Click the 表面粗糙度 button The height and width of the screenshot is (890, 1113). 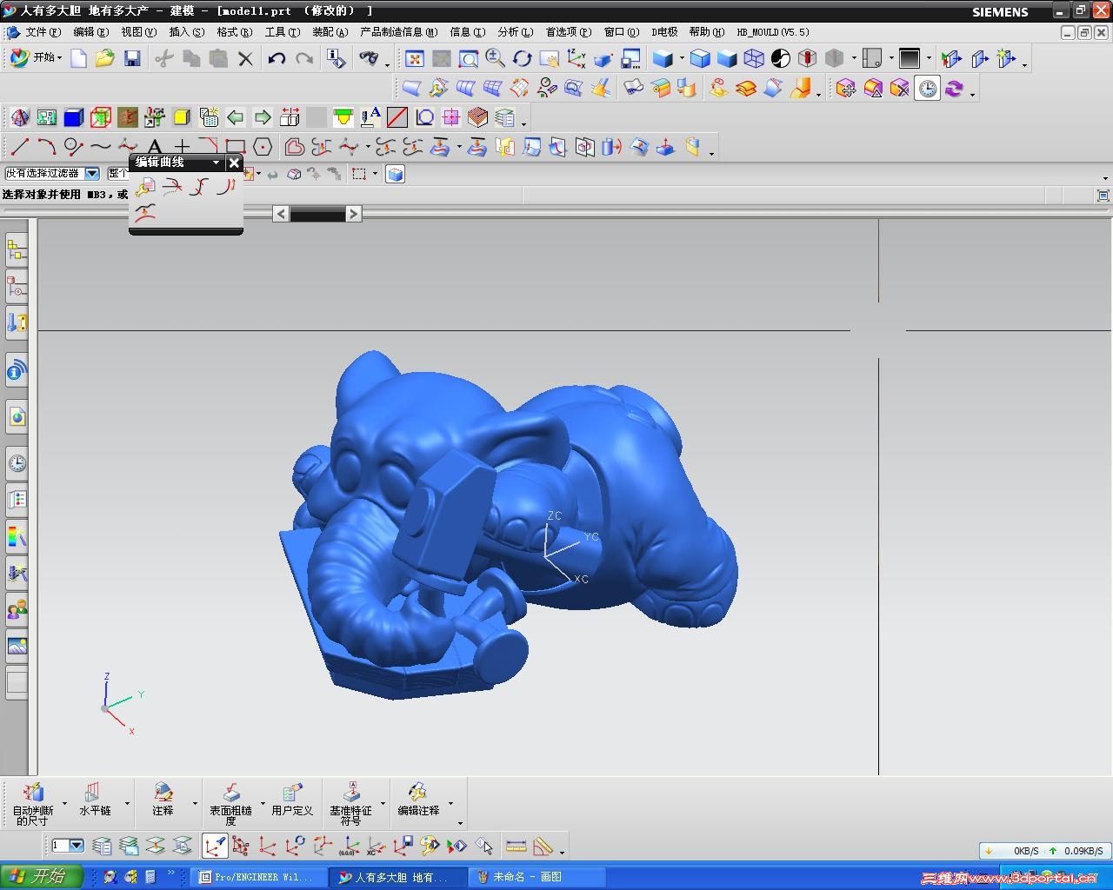click(230, 804)
